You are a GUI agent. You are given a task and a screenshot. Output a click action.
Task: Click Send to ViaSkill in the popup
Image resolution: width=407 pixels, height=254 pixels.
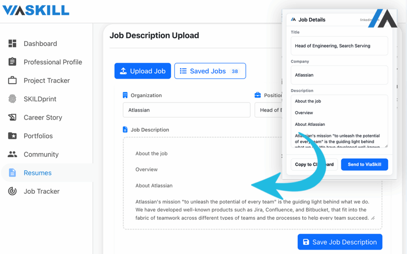click(x=364, y=164)
